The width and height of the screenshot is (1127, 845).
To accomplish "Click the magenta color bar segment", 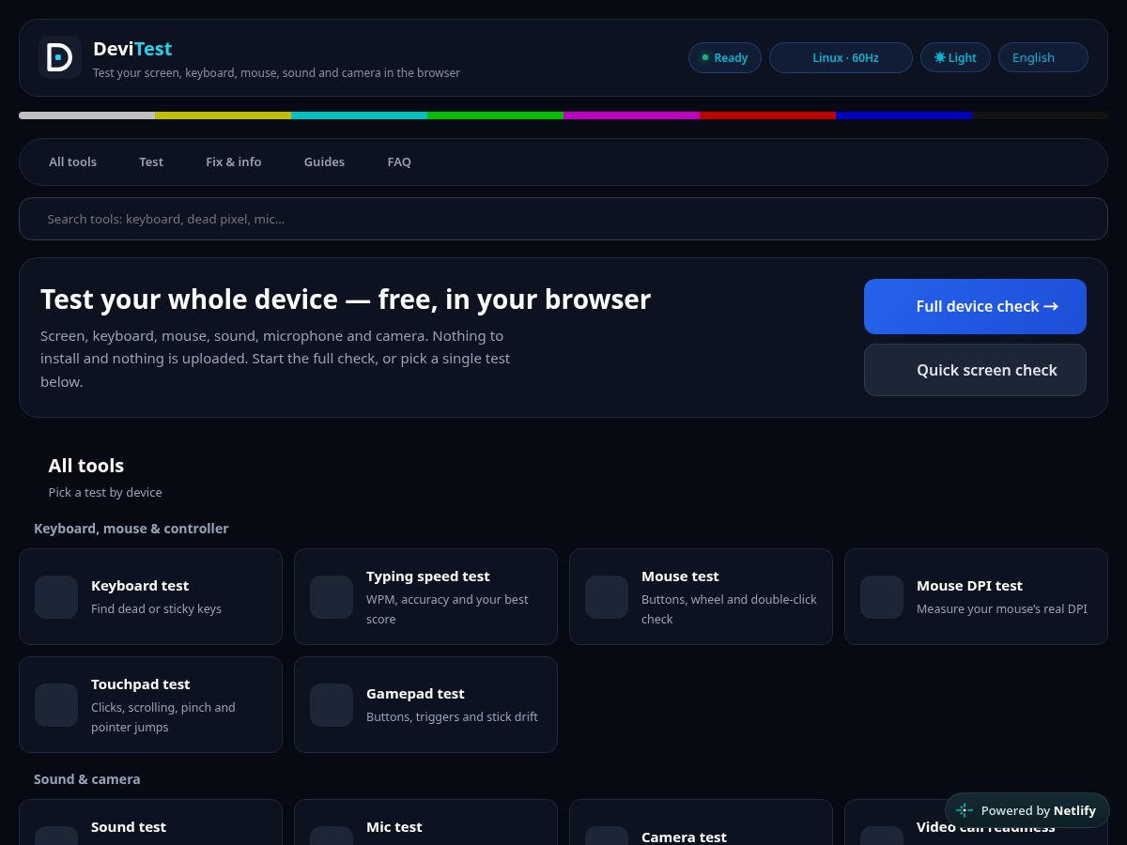I will click(x=631, y=115).
